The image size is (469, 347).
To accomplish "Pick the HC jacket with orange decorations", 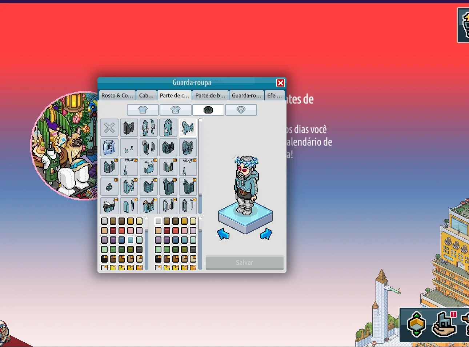I will (x=149, y=206).
